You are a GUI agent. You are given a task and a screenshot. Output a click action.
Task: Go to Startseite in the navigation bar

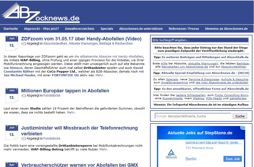(x=11, y=29)
